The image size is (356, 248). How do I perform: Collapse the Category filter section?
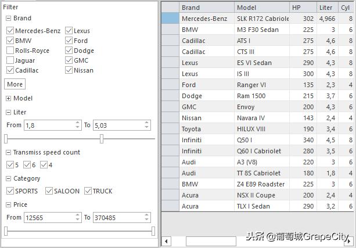(8, 179)
